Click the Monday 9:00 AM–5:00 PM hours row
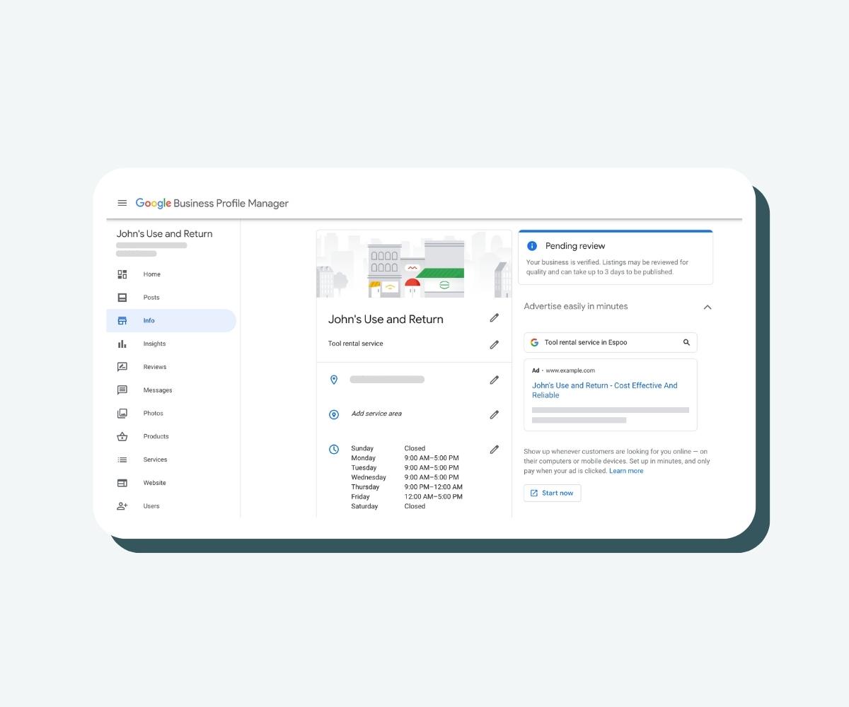The image size is (849, 707). (x=405, y=458)
